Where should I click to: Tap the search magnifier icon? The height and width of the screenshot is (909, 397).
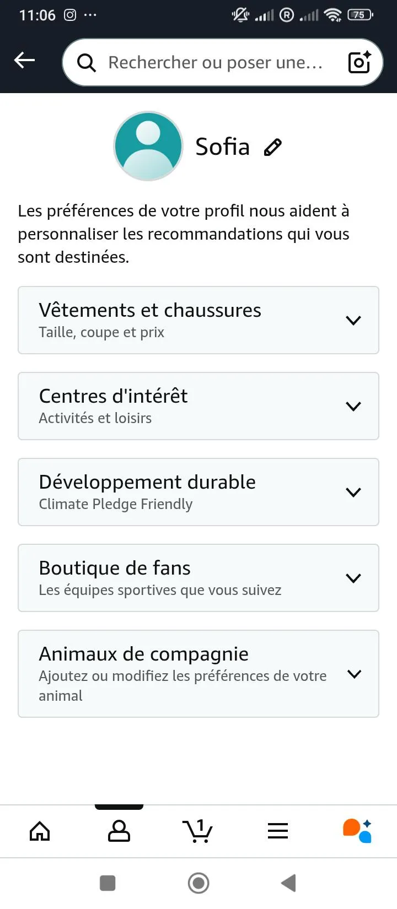pyautogui.click(x=86, y=63)
